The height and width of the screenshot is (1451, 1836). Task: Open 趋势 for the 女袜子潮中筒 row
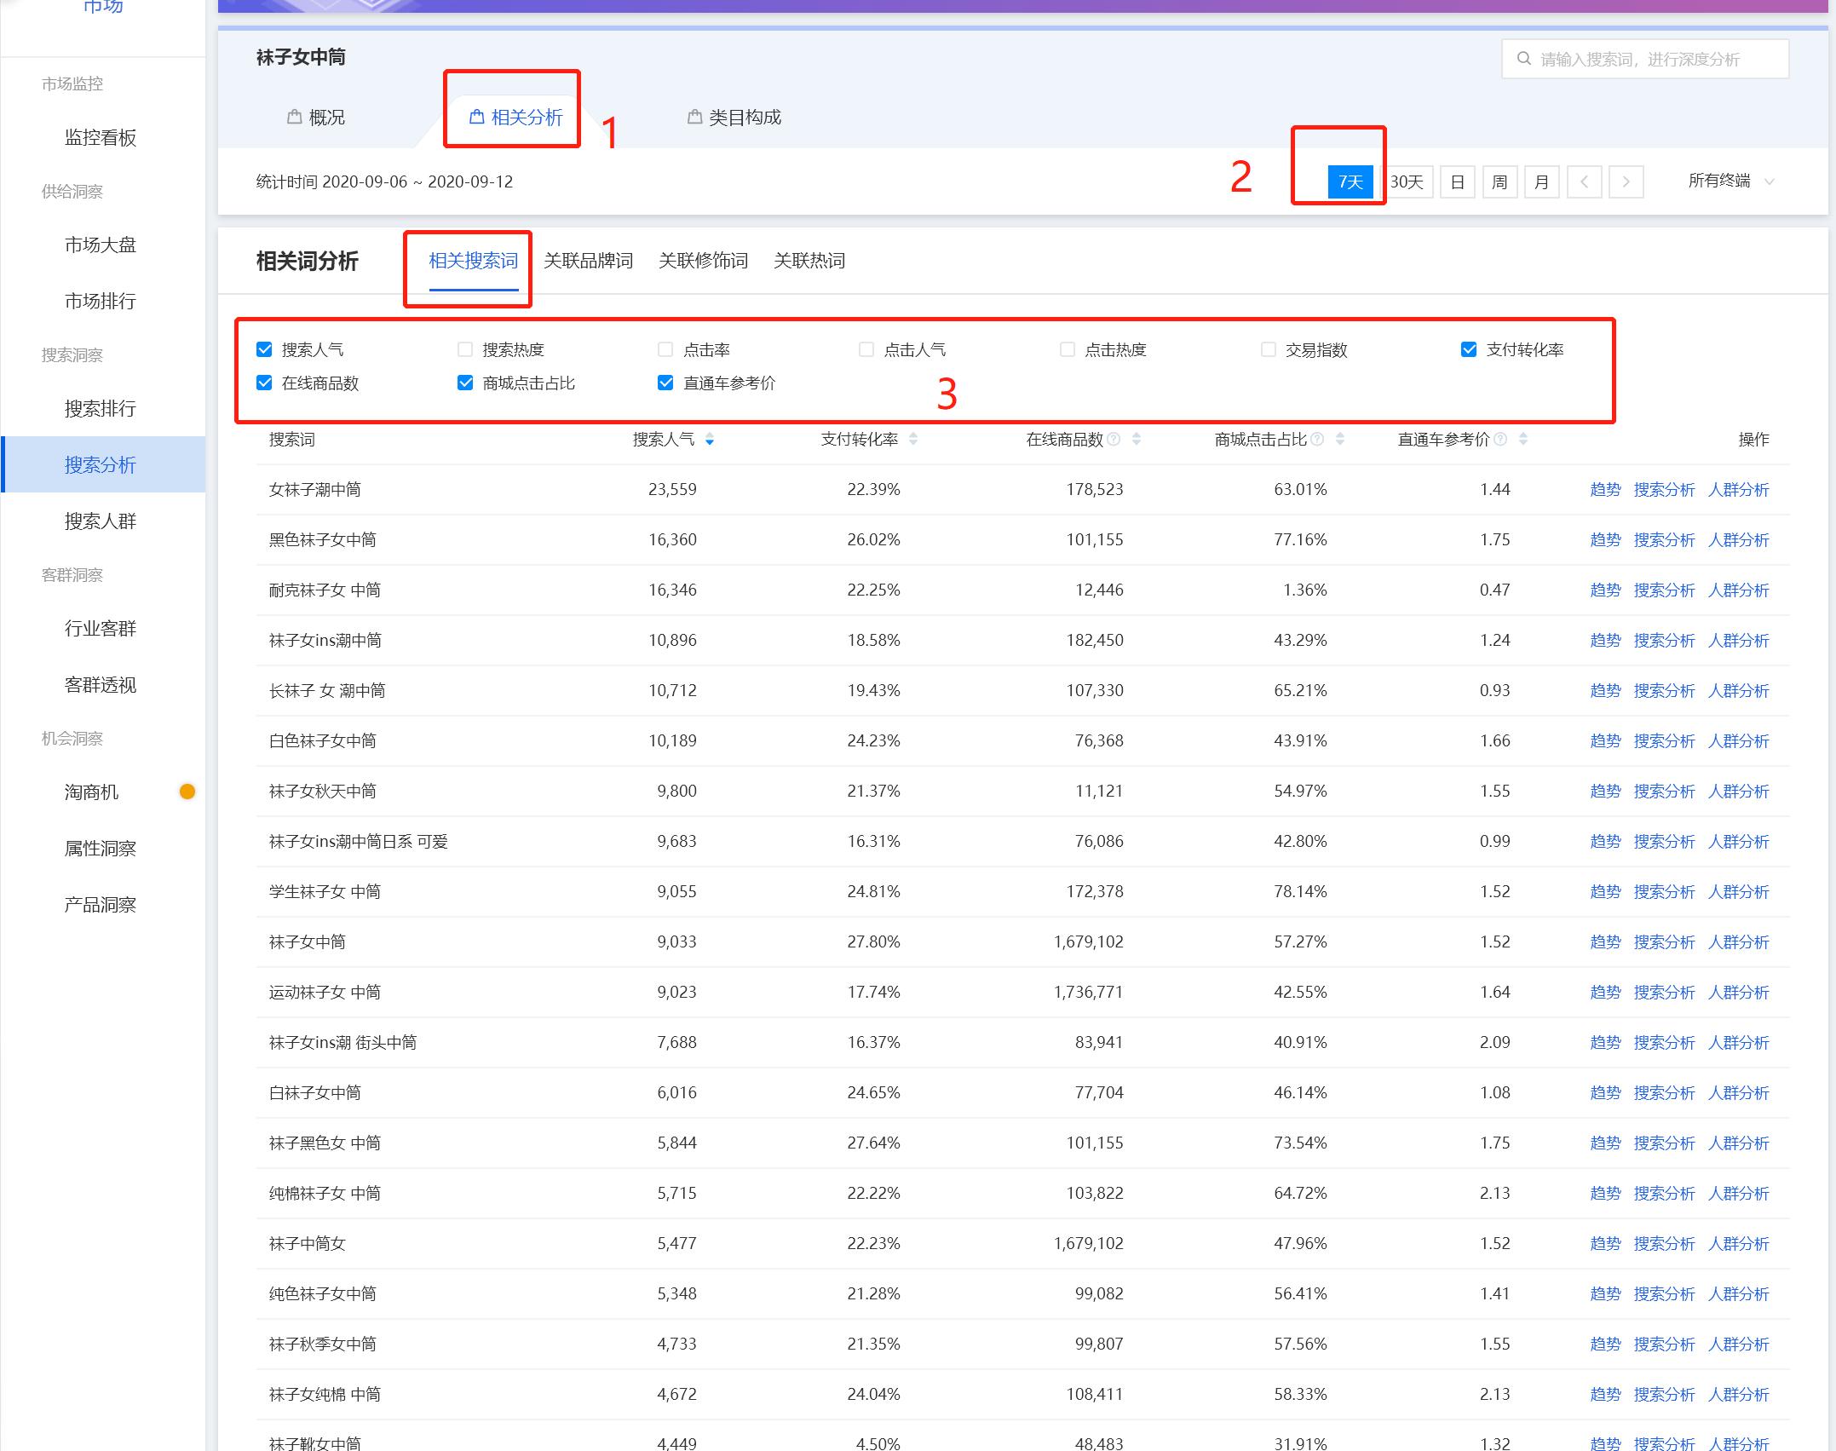1605,489
